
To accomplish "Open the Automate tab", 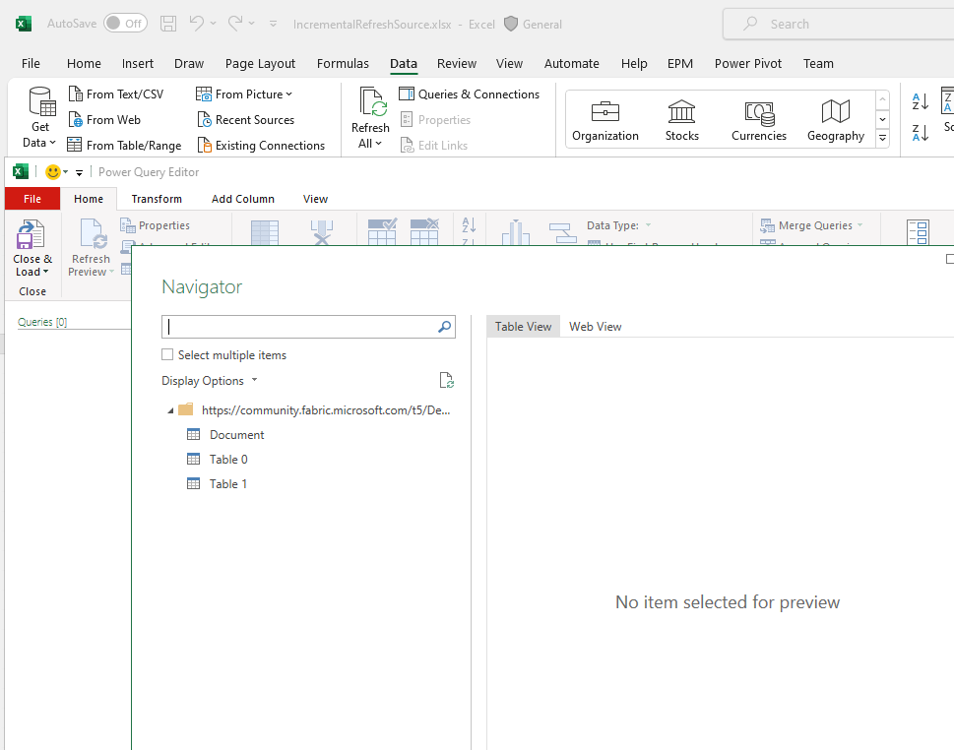I will (571, 63).
